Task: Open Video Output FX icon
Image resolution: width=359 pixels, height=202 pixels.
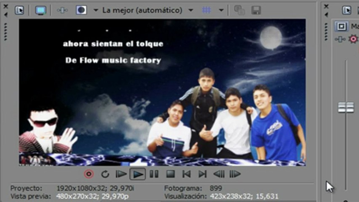Action: [x=62, y=10]
